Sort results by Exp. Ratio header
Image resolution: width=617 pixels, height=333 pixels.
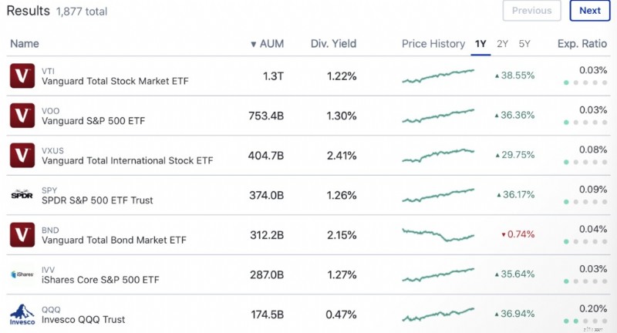tap(582, 44)
